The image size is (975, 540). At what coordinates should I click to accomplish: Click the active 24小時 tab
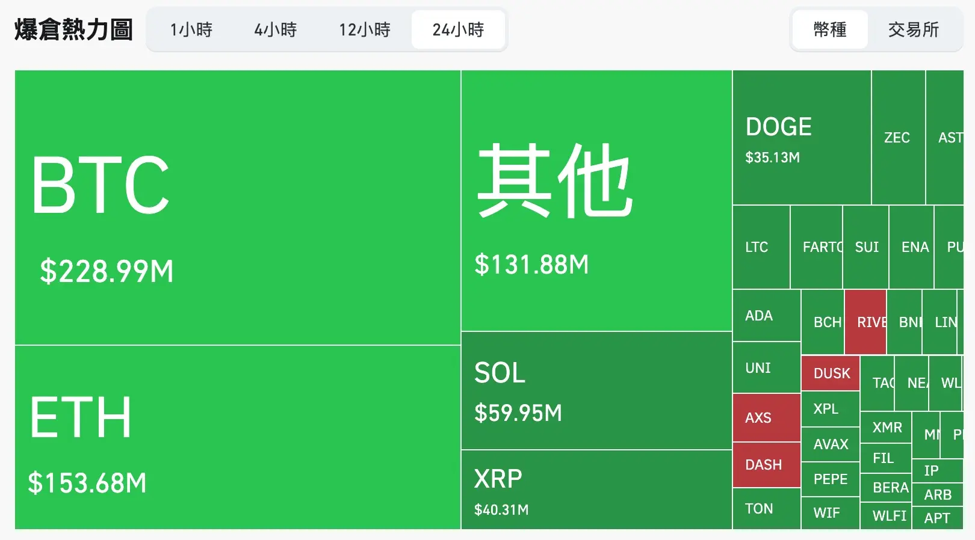pos(458,29)
